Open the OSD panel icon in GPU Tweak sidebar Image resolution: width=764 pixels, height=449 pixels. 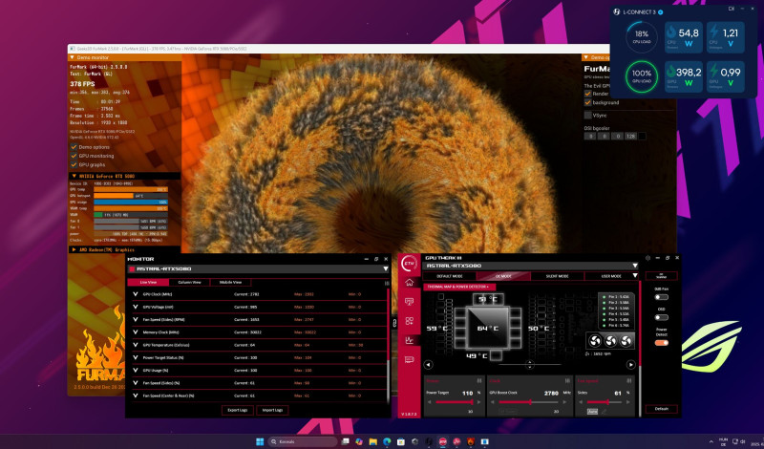[x=409, y=302]
